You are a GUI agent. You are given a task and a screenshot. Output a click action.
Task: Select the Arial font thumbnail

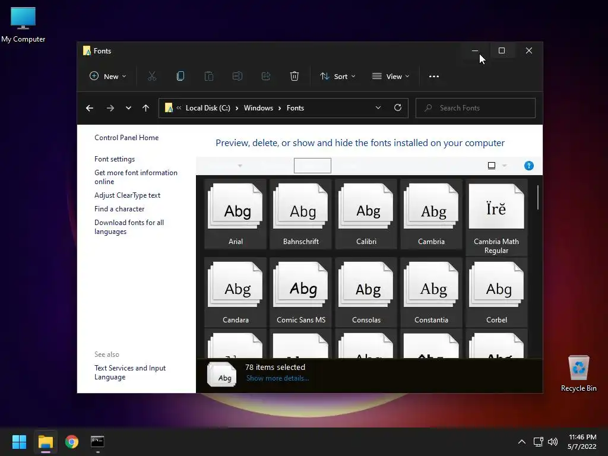235,214
